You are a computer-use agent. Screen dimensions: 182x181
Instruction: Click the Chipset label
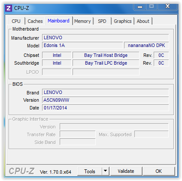[31, 55]
